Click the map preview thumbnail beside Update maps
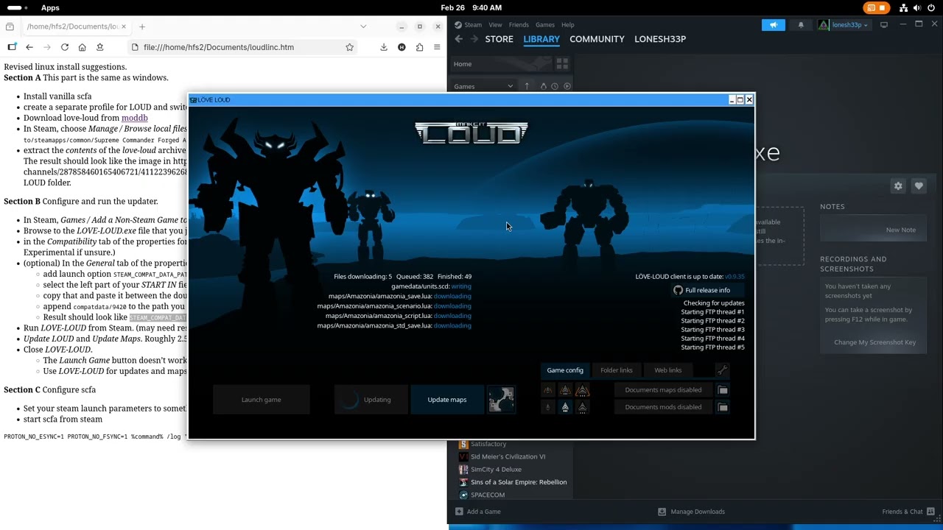 501,400
